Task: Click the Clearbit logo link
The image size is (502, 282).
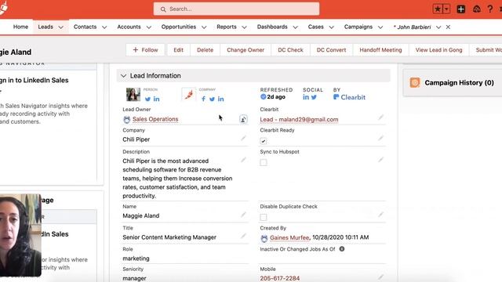Action: pyautogui.click(x=349, y=97)
